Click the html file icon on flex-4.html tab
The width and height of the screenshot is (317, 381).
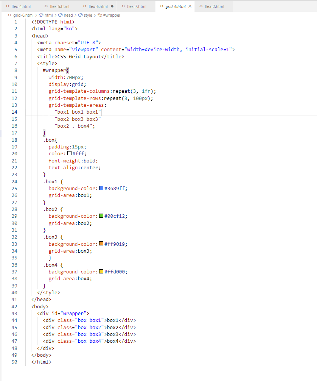(8, 6)
